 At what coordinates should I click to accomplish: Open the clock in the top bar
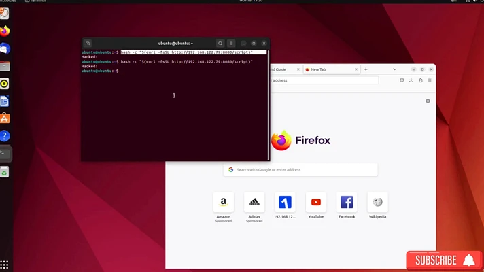coord(251,1)
